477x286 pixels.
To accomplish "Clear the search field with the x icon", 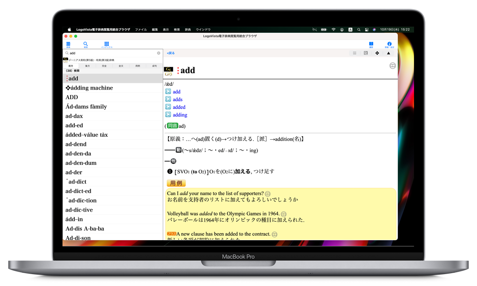I will pos(158,53).
